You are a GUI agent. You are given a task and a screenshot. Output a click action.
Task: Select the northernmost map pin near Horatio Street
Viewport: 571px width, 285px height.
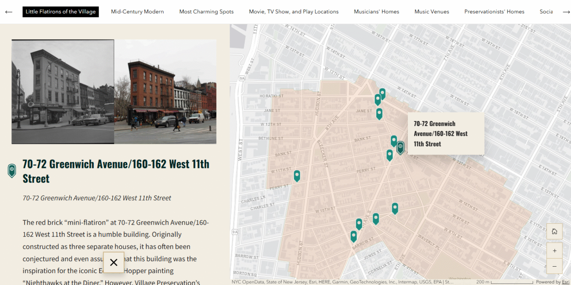pos(382,94)
